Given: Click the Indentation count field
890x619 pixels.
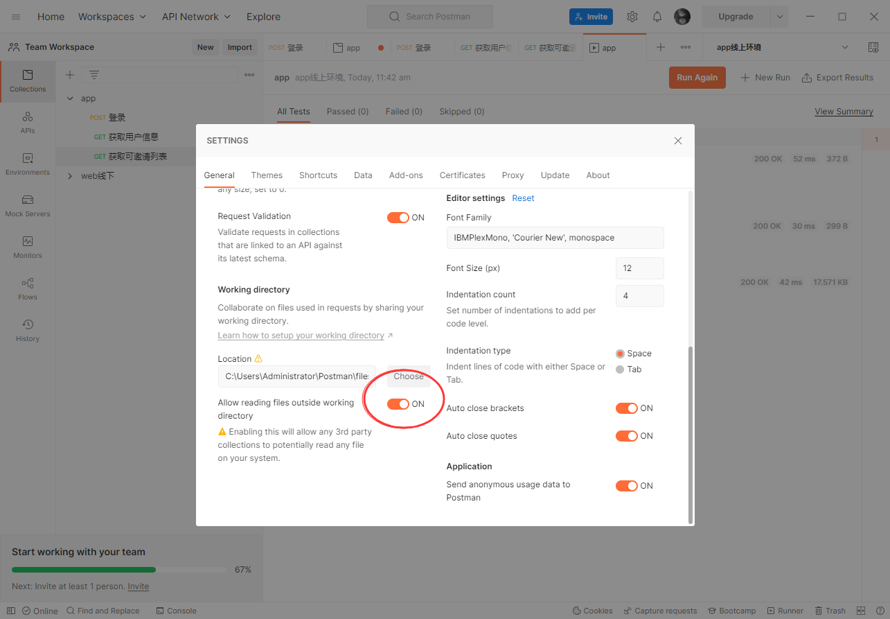Looking at the screenshot, I should tap(640, 296).
